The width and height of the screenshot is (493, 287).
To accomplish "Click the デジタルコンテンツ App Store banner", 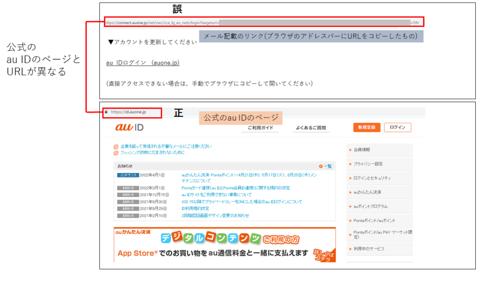I will (225, 245).
